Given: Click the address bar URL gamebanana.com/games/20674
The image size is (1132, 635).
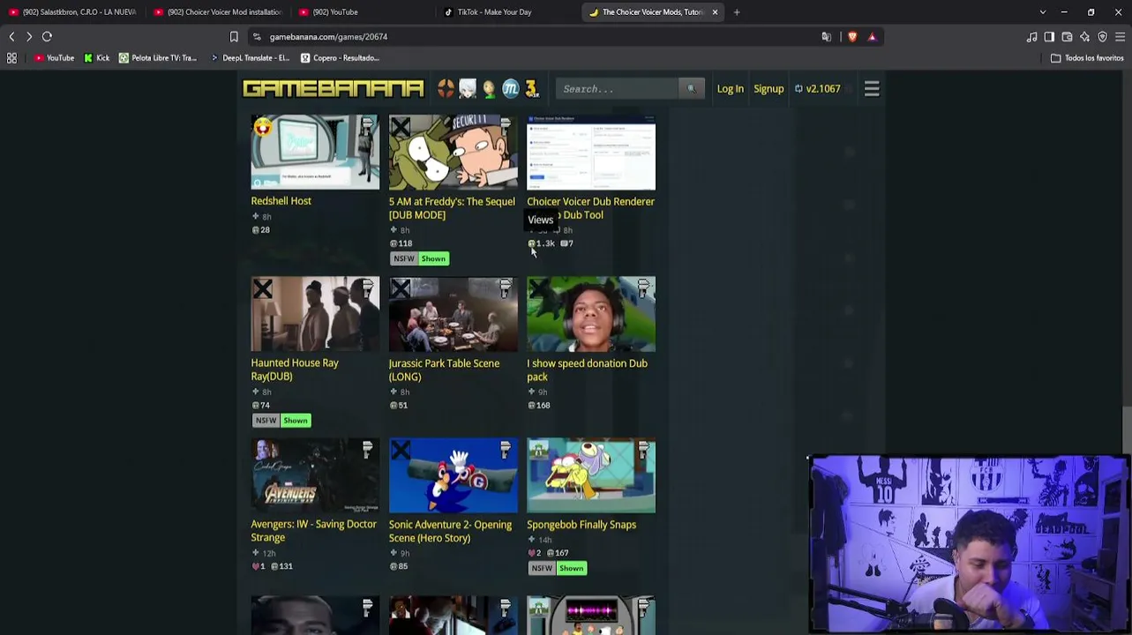Looking at the screenshot, I should point(328,37).
